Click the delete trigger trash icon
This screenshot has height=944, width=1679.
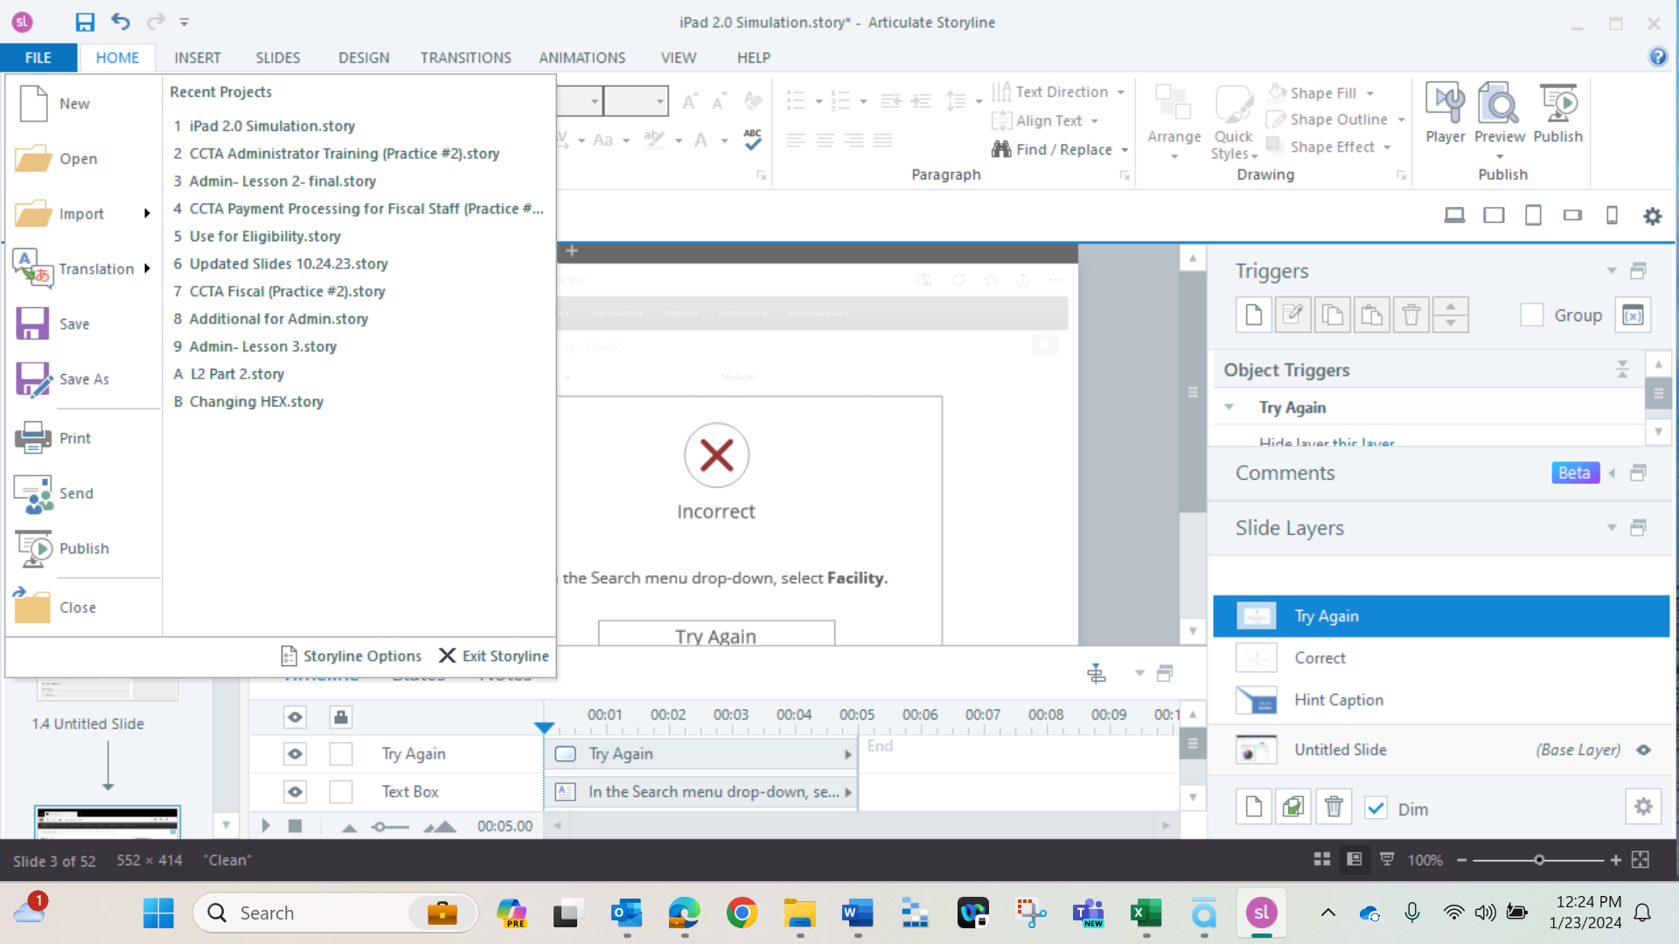tap(1411, 315)
